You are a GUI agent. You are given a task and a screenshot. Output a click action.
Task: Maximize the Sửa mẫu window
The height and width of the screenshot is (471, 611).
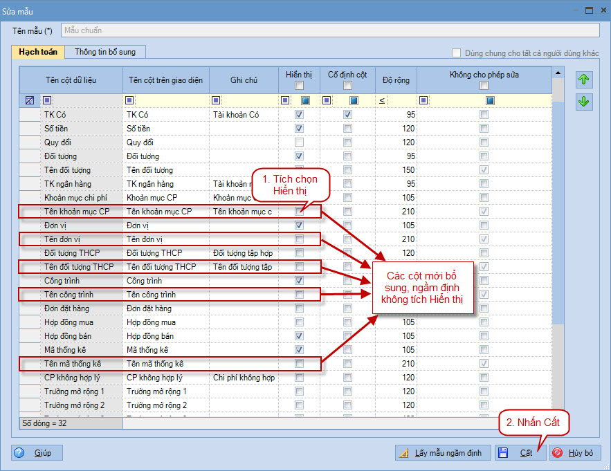(x=589, y=10)
